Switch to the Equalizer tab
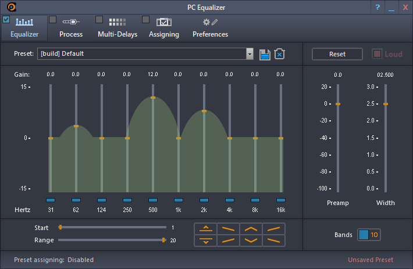413x269 pixels. [x=24, y=28]
